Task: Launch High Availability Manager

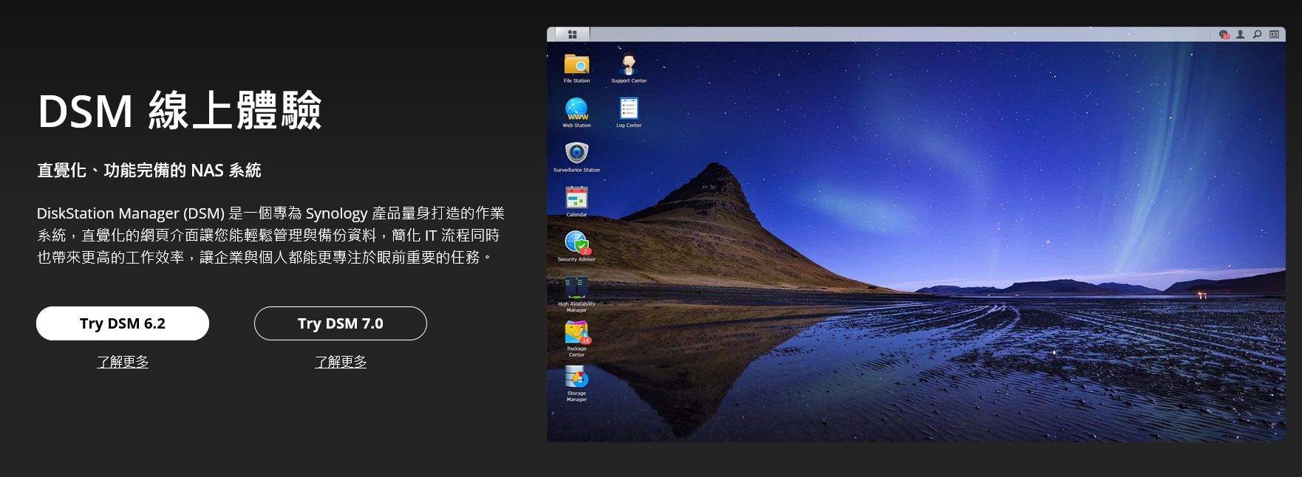Action: (576, 288)
